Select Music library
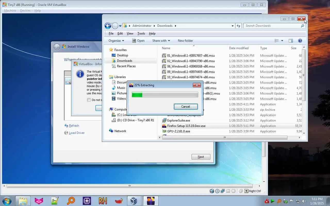The height and width of the screenshot is (206, 330). coord(121,88)
